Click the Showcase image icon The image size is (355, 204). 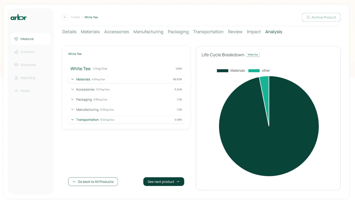point(16,65)
